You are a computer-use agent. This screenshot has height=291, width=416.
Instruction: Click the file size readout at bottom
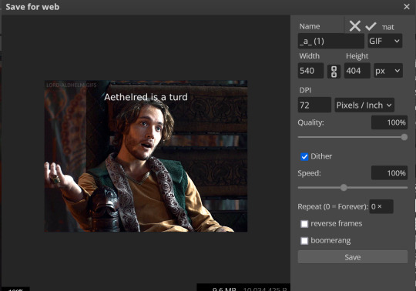(243, 288)
